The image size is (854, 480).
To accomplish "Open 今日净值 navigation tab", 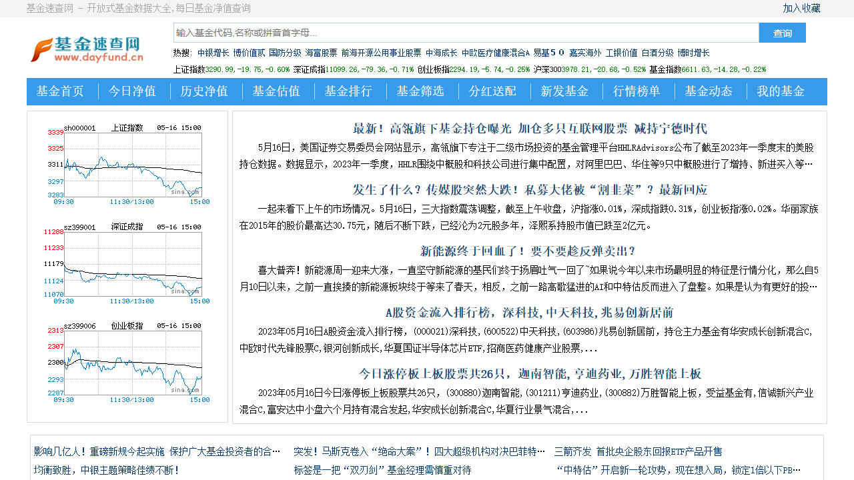I will pyautogui.click(x=132, y=91).
